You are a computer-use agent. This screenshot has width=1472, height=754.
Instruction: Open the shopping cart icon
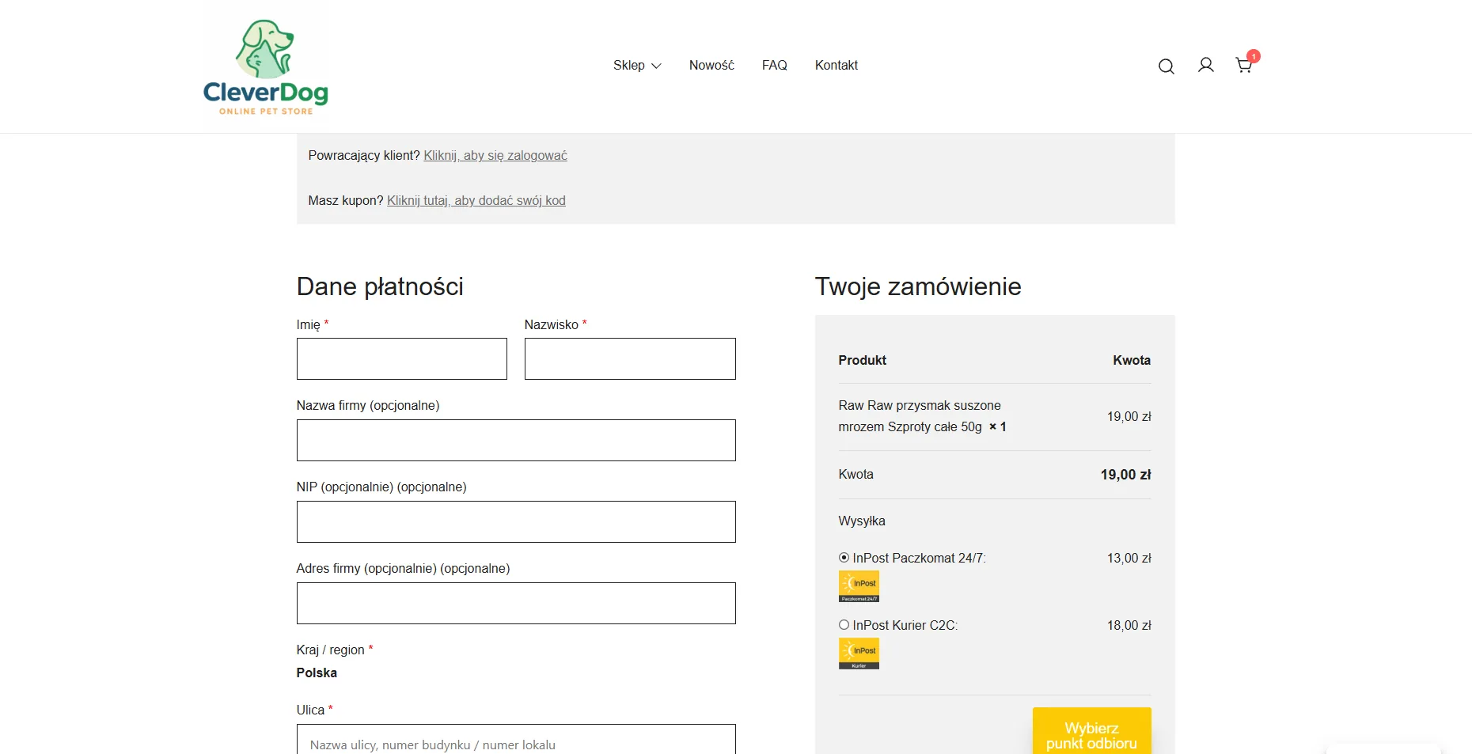pyautogui.click(x=1244, y=65)
